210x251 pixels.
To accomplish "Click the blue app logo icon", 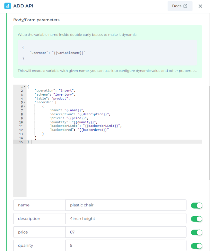I will (7, 6).
